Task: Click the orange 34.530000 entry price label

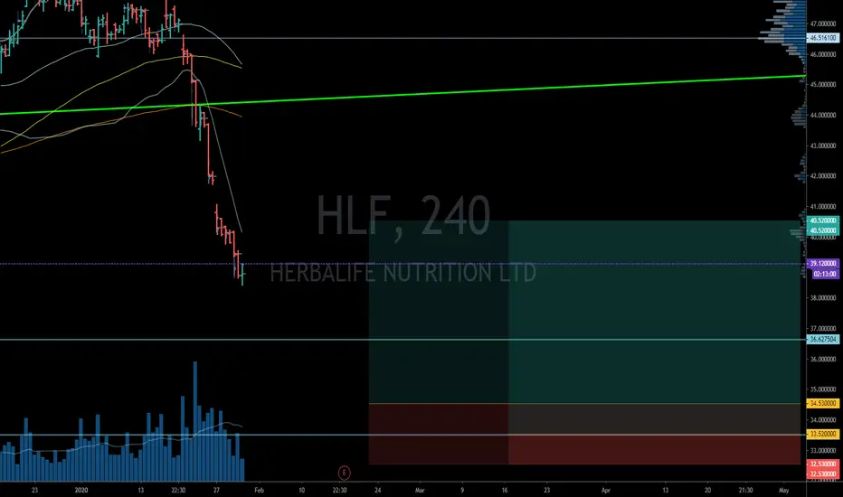Action: tap(823, 404)
